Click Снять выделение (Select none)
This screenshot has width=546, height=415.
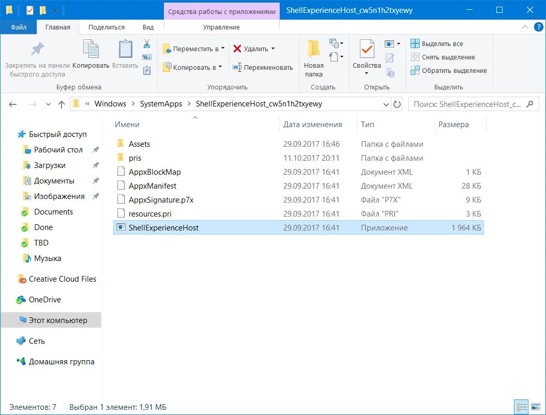pos(443,57)
